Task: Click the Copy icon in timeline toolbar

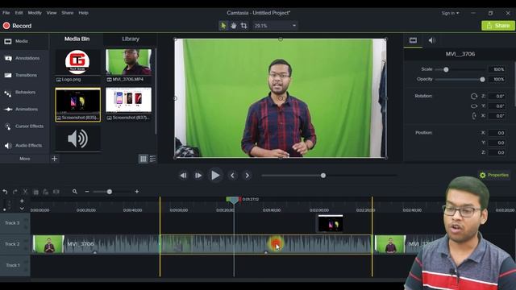Action: point(35,192)
